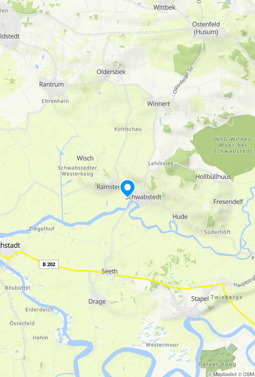Select the Fresendelf label
This screenshot has height=377, width=255.
pos(228,201)
